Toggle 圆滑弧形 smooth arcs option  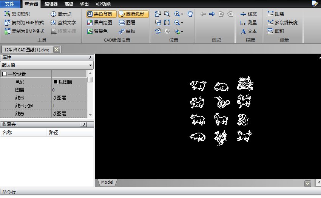[133, 14]
